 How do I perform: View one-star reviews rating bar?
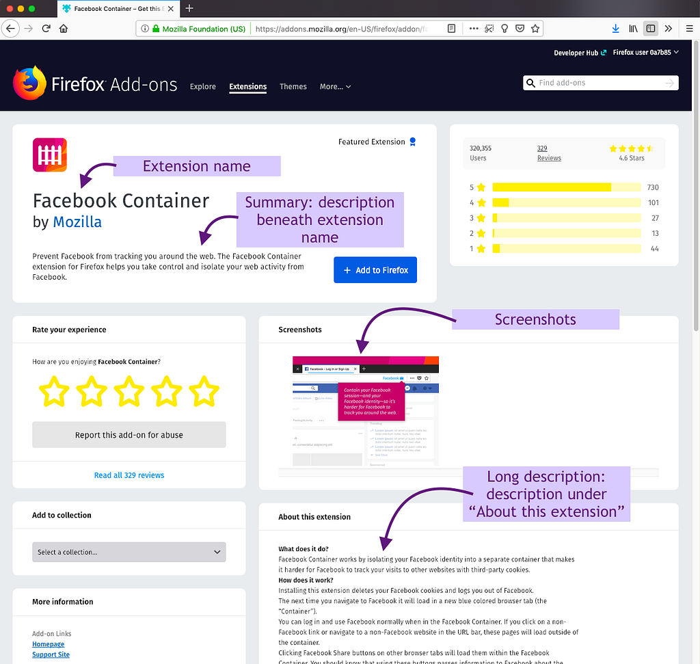567,248
